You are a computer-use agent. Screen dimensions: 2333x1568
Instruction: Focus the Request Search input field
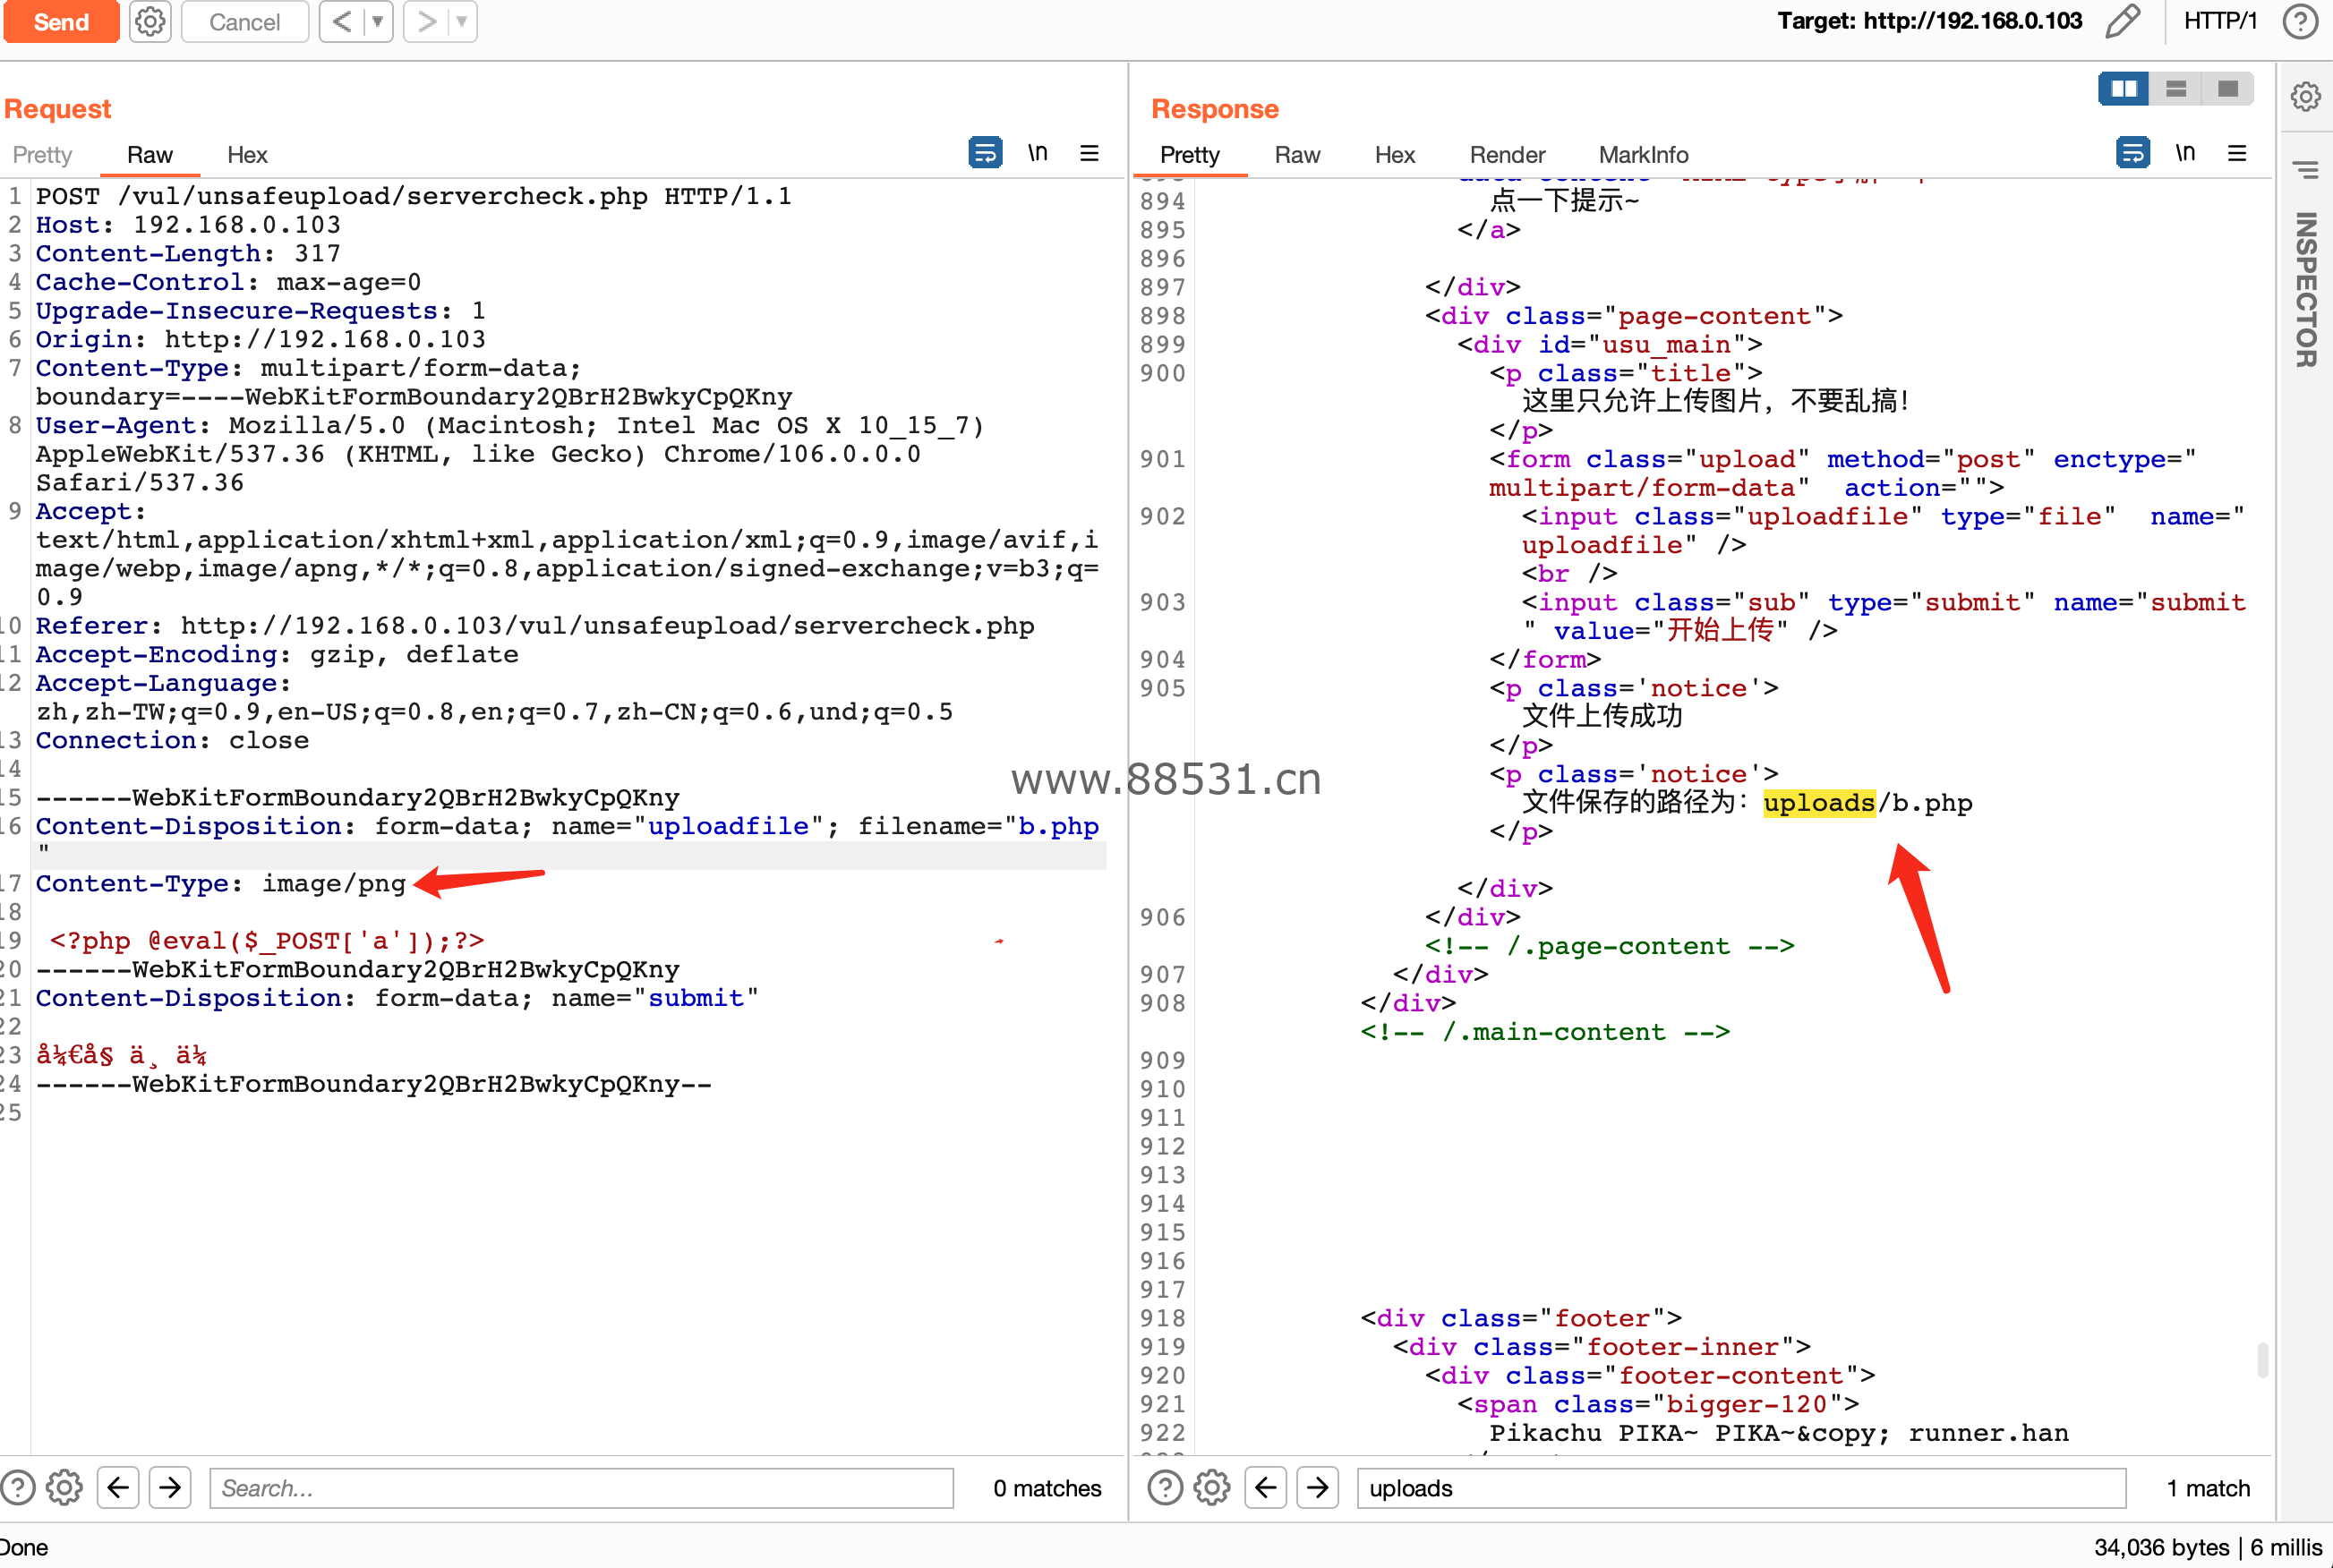581,1488
